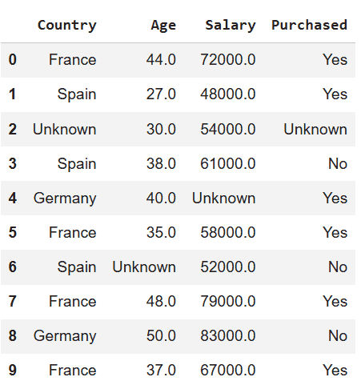Click the Country column header
The height and width of the screenshot is (389, 361).
click(67, 26)
